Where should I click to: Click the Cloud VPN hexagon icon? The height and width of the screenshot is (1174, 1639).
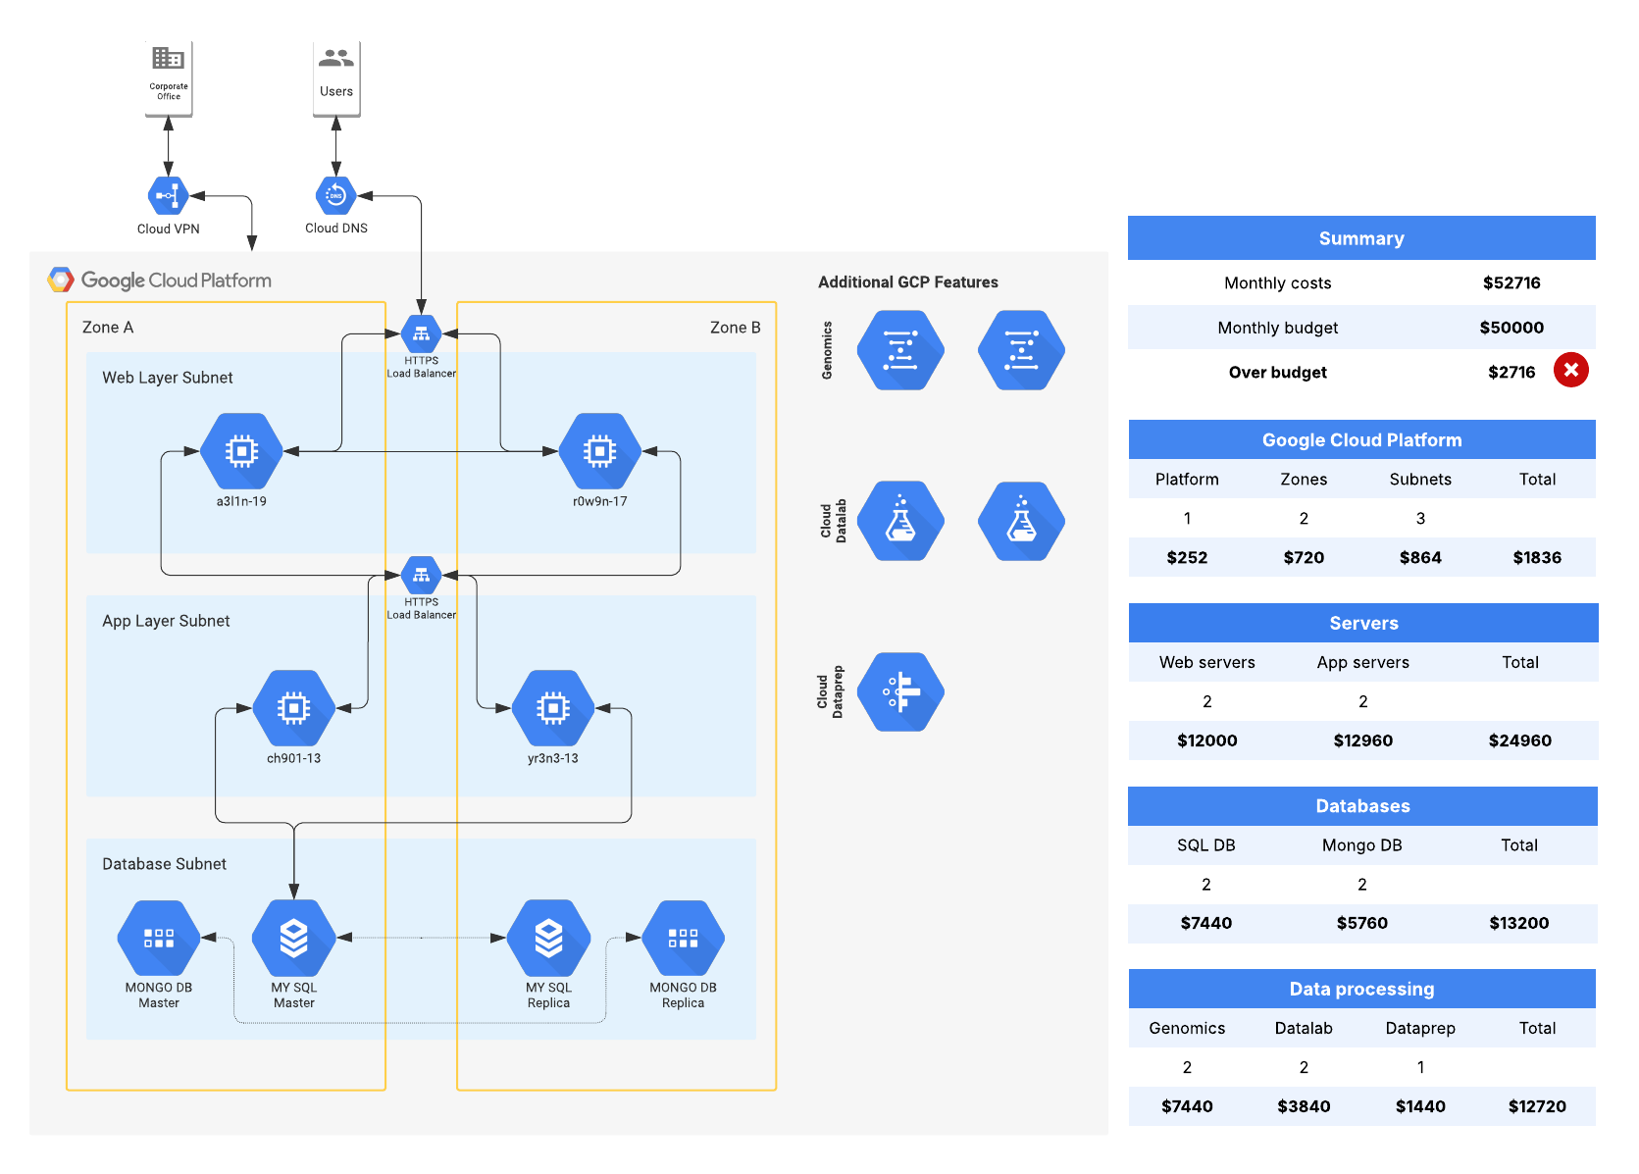[168, 196]
